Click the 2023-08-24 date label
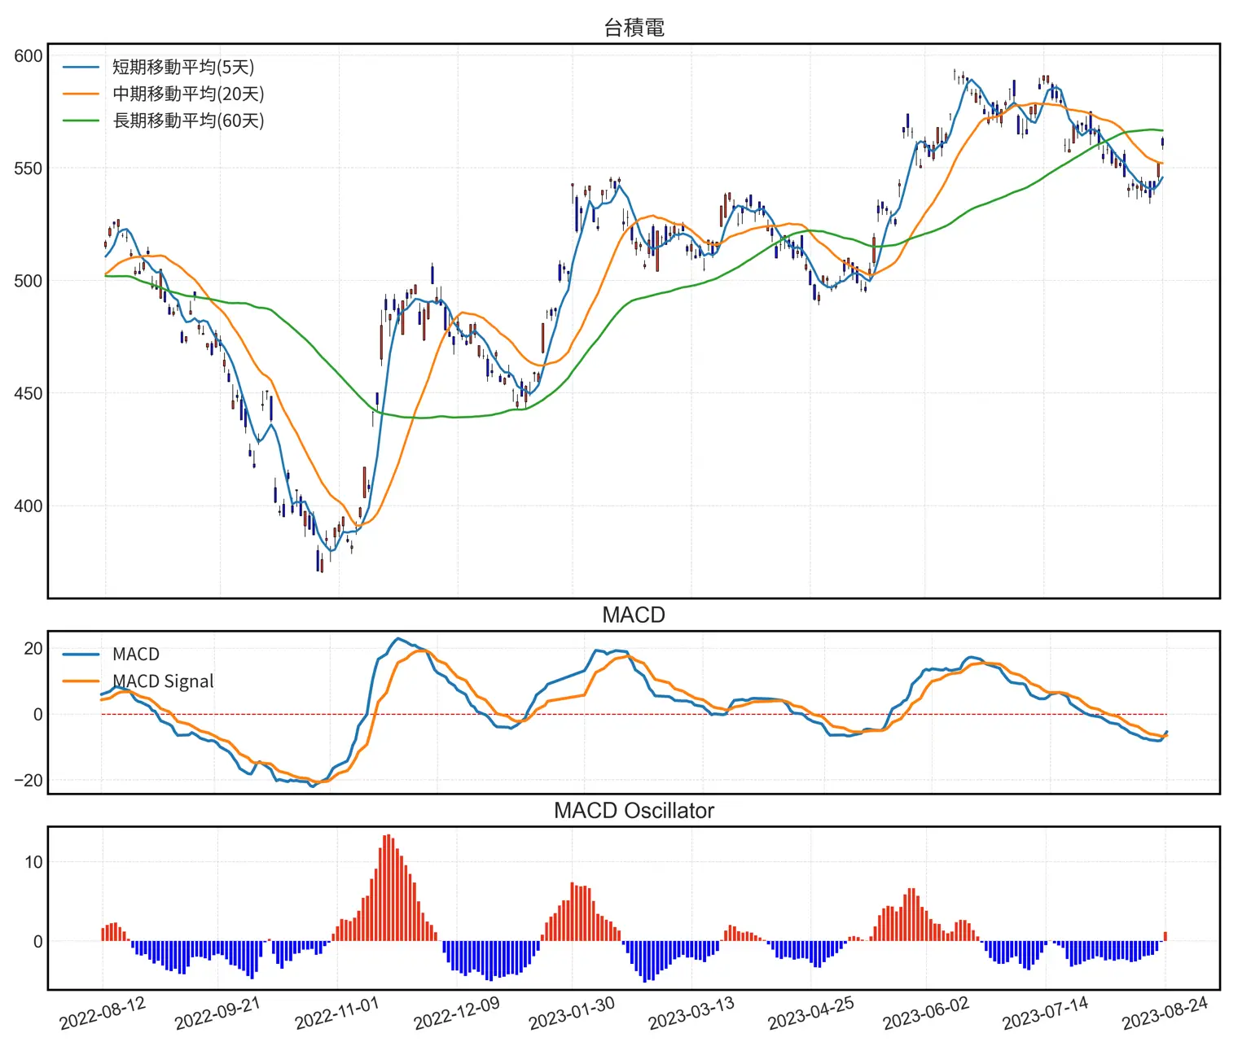This screenshot has width=1251, height=1042. coord(1165,1014)
